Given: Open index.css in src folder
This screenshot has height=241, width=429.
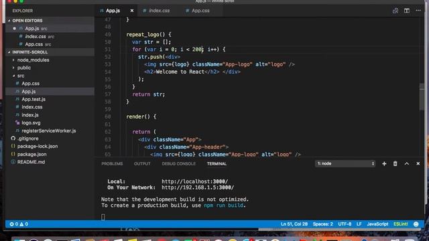Looking at the screenshot, I should point(50,107).
